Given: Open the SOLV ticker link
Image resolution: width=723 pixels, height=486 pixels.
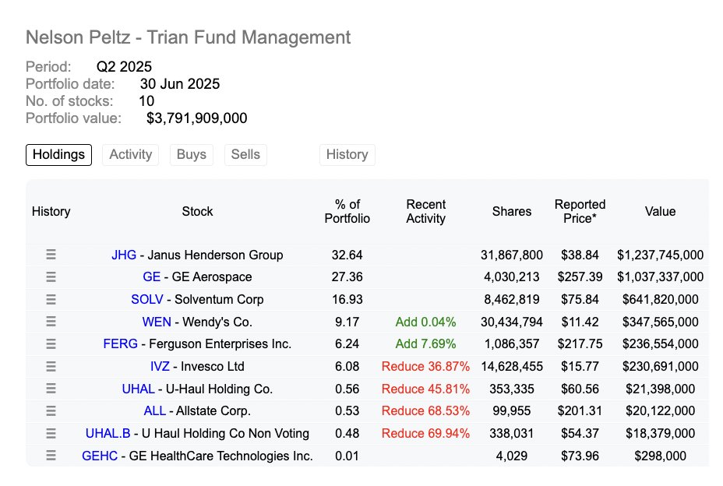Looking at the screenshot, I should tap(147, 299).
